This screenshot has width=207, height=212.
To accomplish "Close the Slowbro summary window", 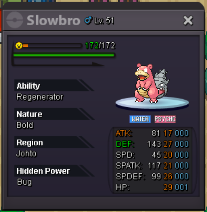I will click(x=188, y=21).
